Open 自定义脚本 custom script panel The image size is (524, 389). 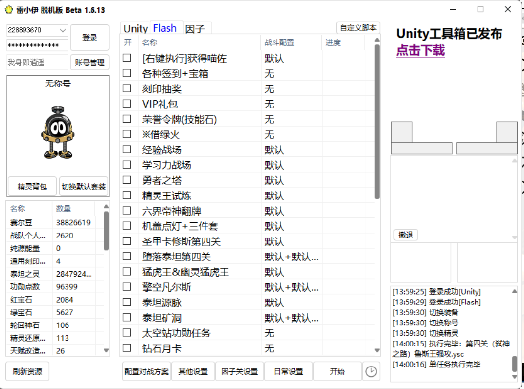[x=357, y=27]
